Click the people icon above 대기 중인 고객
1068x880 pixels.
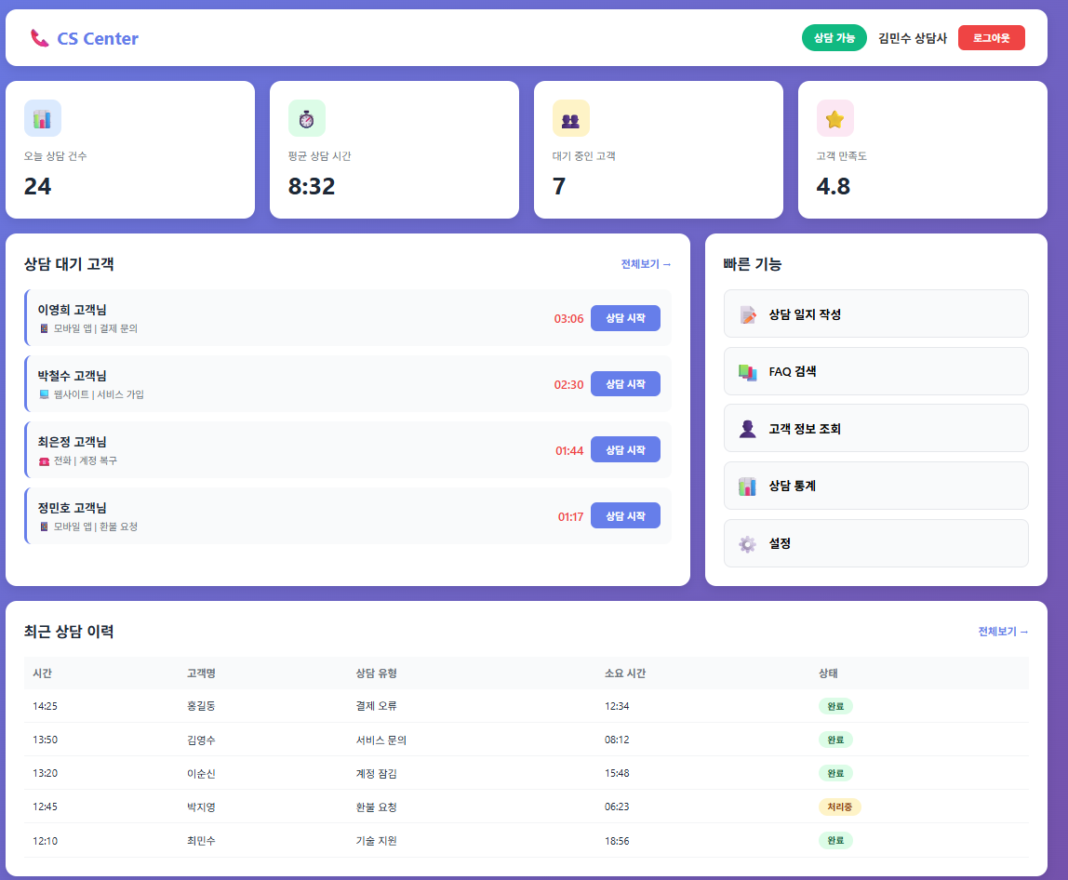tap(570, 118)
